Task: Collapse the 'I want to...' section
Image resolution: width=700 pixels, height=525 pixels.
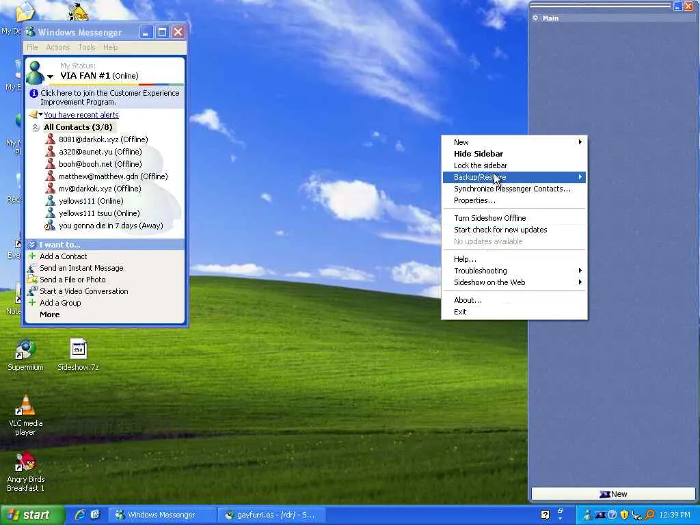Action: pyautogui.click(x=31, y=245)
